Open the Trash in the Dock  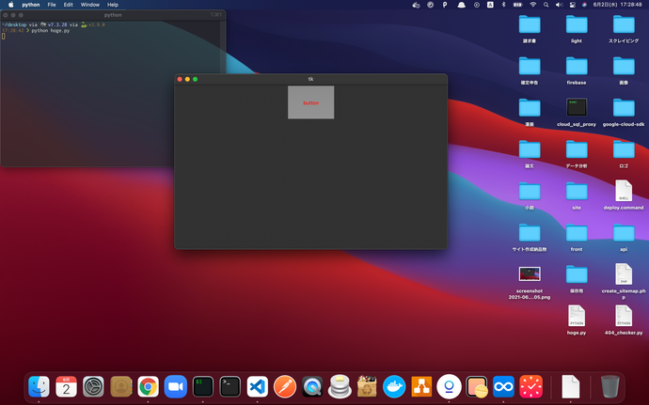610,386
